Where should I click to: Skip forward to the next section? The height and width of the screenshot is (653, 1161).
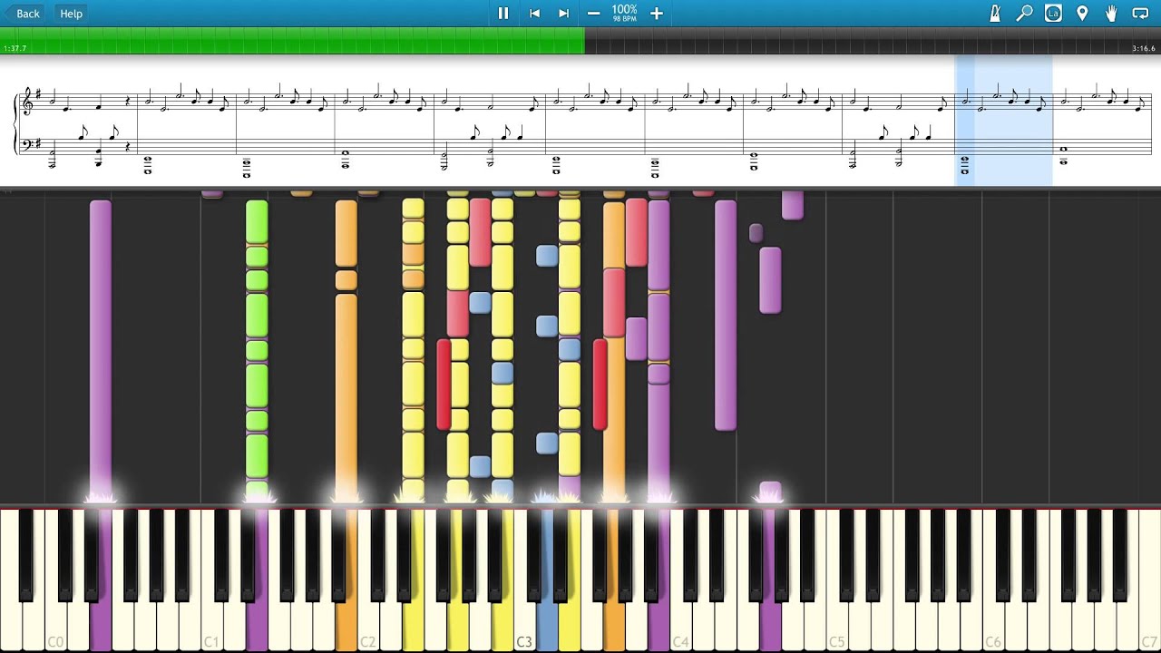[563, 14]
